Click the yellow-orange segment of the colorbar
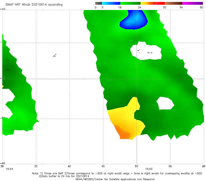The height and width of the screenshot is (181, 206). pos(148,3)
